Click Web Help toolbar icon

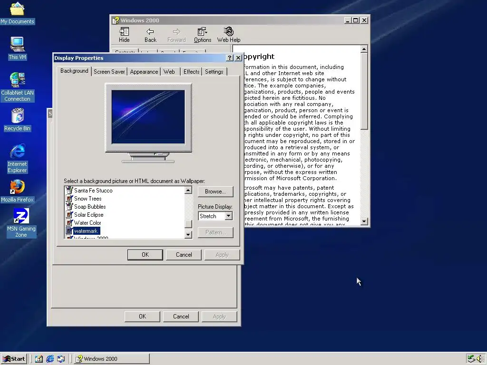229,35
